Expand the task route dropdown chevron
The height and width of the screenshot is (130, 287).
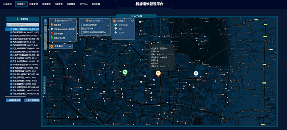70,46
